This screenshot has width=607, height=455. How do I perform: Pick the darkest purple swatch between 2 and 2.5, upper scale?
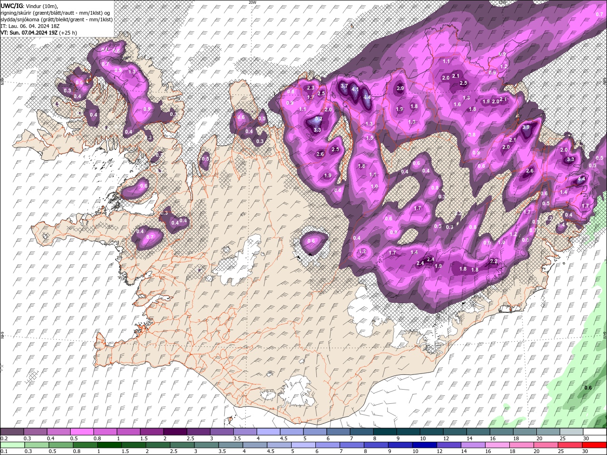pyautogui.click(x=175, y=432)
